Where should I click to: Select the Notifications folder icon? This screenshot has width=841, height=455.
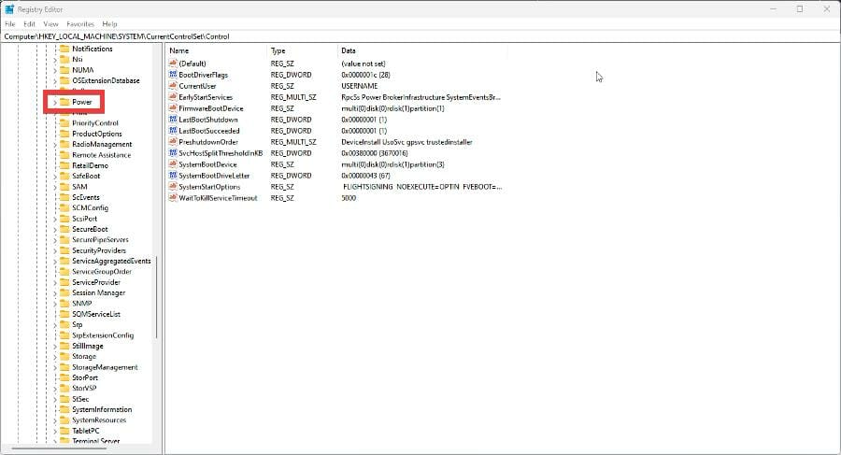(x=64, y=49)
